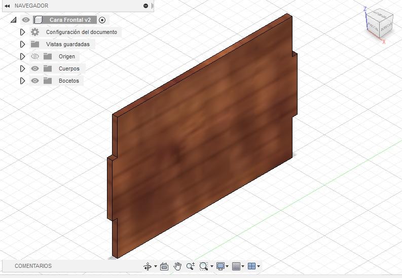Image resolution: width=402 pixels, height=278 pixels.
Task: Select the Cara Frontal v2 component name
Action: coord(70,20)
